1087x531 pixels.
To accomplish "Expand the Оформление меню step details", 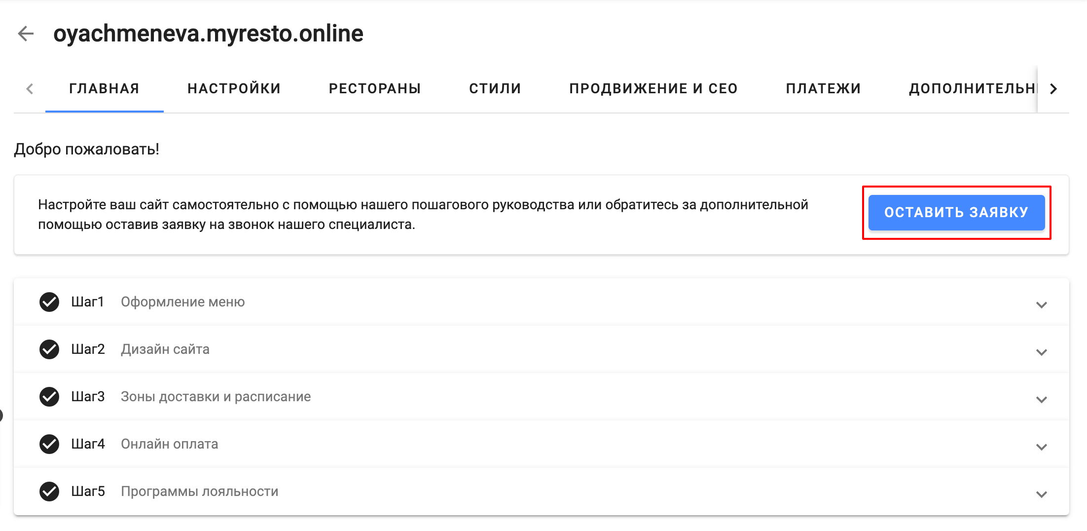I will (1041, 304).
